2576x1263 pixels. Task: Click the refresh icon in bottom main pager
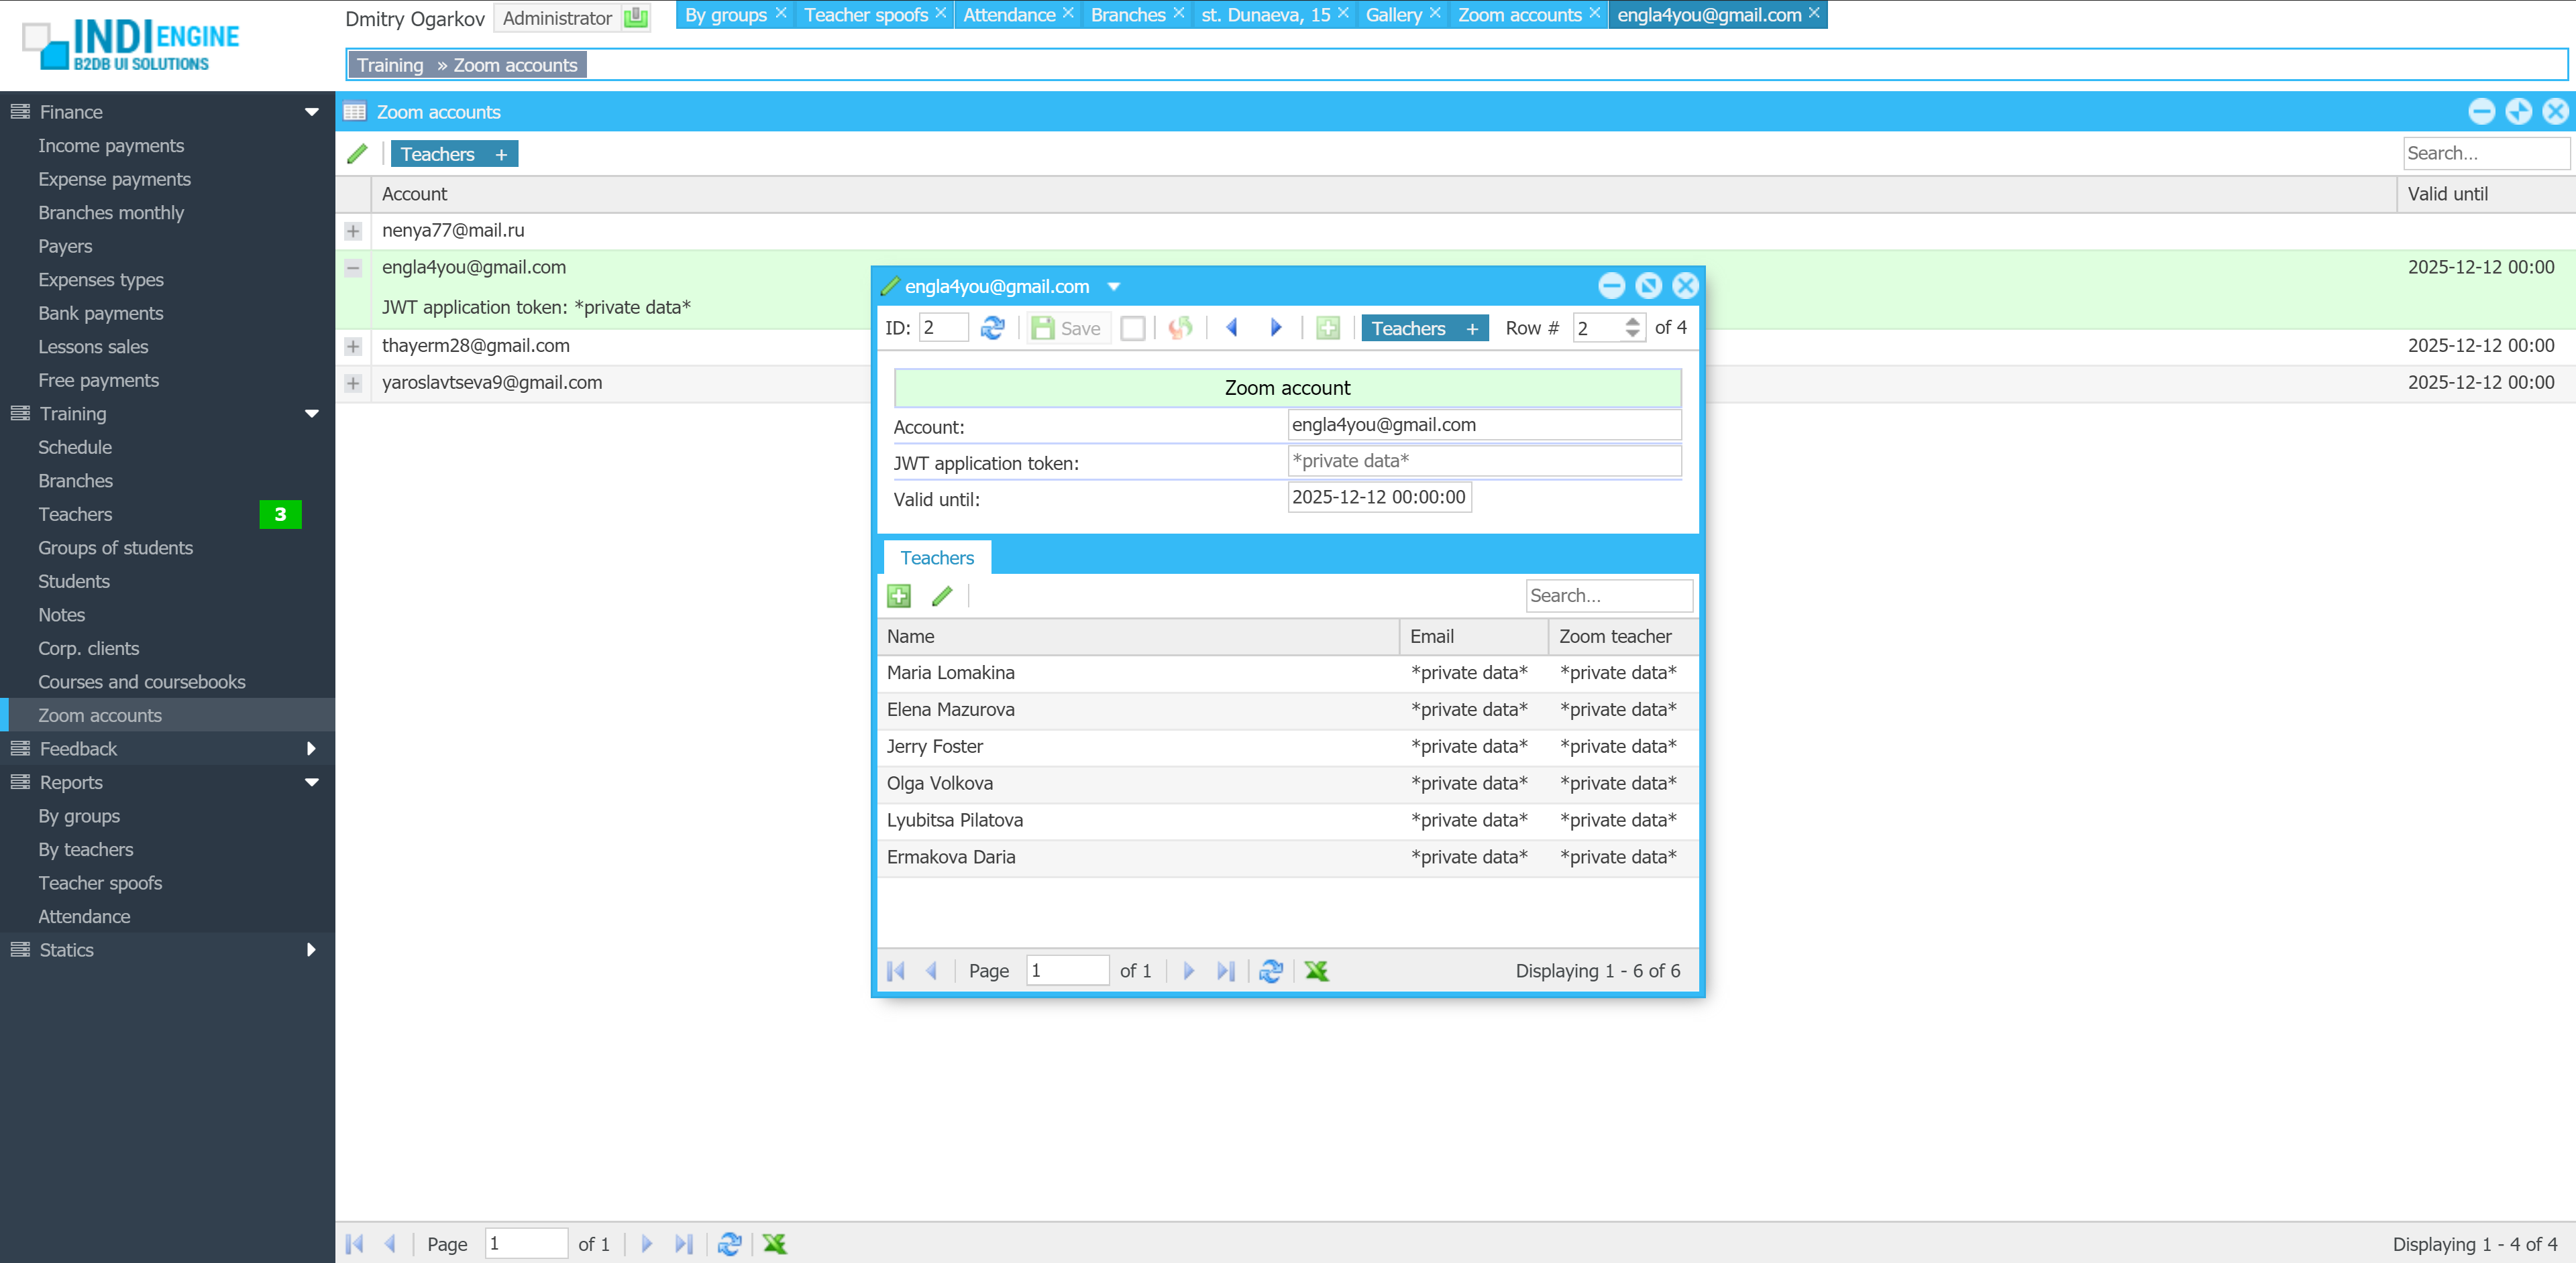coord(729,1244)
